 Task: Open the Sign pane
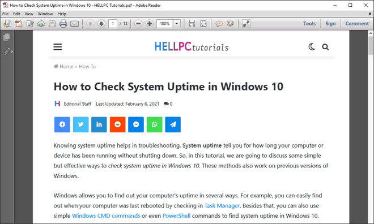coord(330,24)
